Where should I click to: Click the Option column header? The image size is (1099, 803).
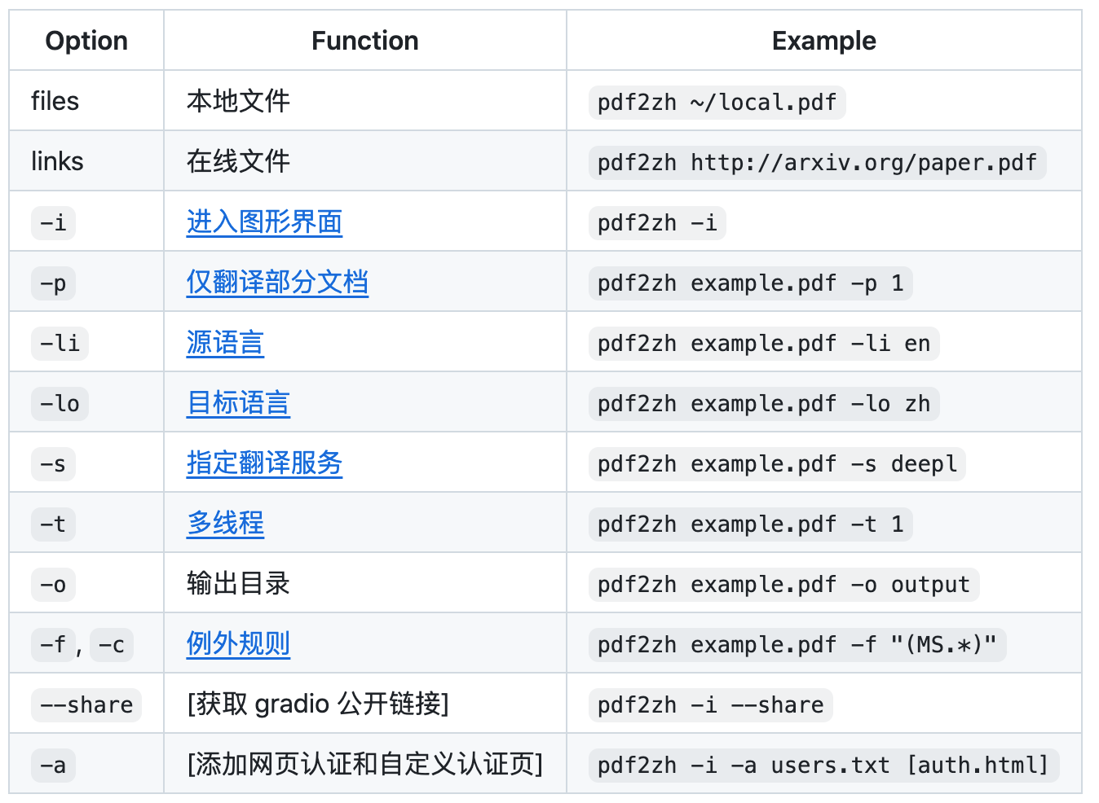click(86, 41)
